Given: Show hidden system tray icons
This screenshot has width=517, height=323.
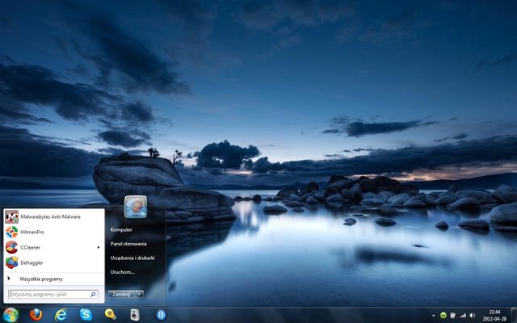Looking at the screenshot, I should click(433, 315).
